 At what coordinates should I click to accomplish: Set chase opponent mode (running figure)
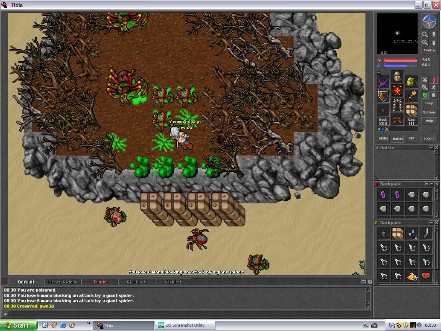click(433, 87)
